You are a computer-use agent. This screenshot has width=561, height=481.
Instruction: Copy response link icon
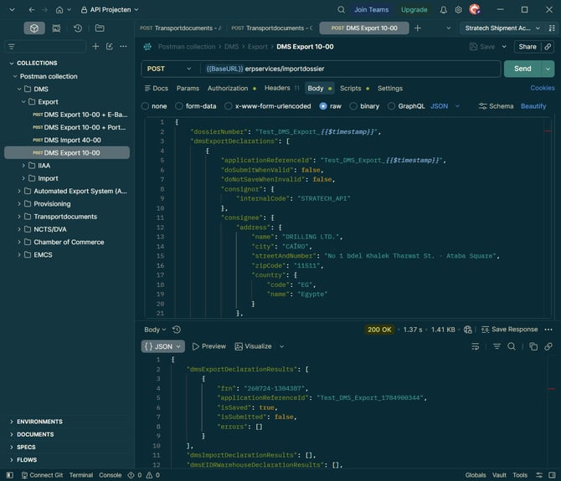[548, 346]
